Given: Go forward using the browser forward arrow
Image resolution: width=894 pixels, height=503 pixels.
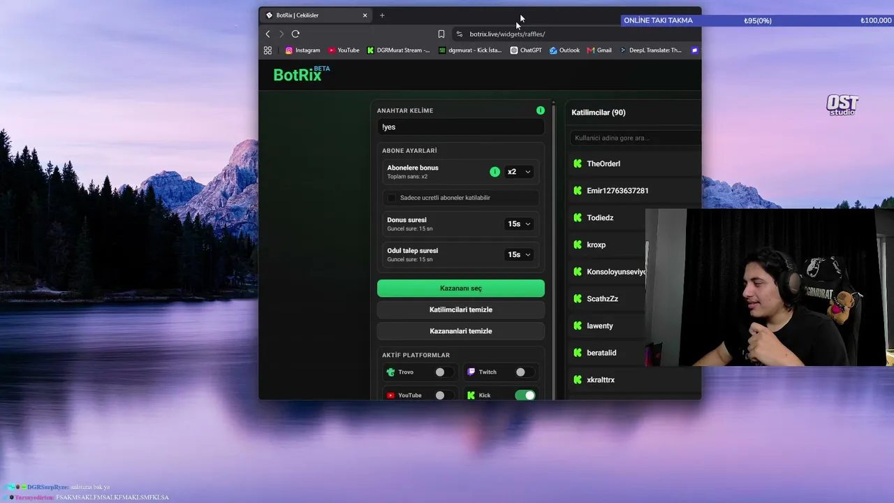Looking at the screenshot, I should coord(281,34).
